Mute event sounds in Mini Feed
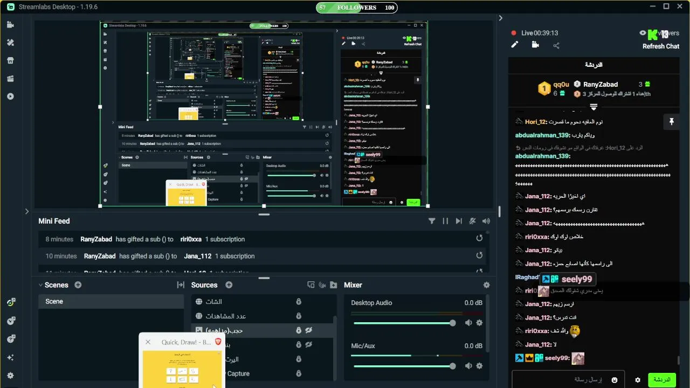Viewport: 690px width, 388px height. coord(473,221)
